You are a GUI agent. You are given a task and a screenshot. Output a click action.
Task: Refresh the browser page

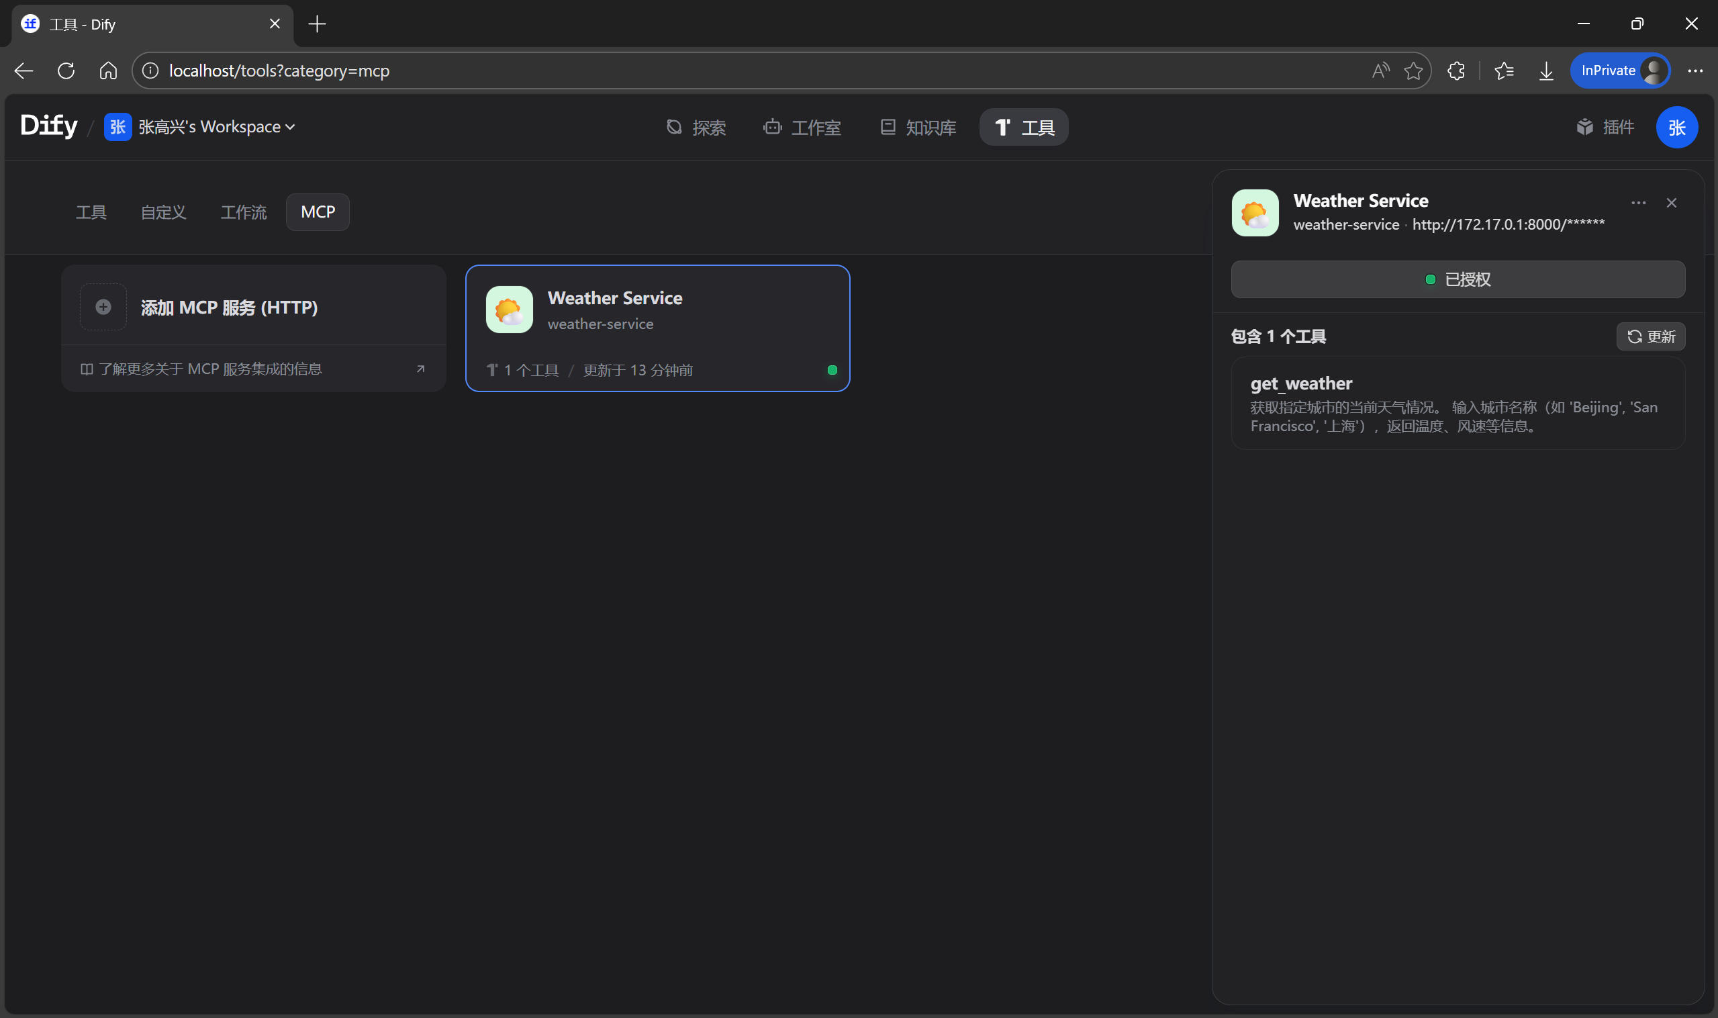[x=66, y=71]
